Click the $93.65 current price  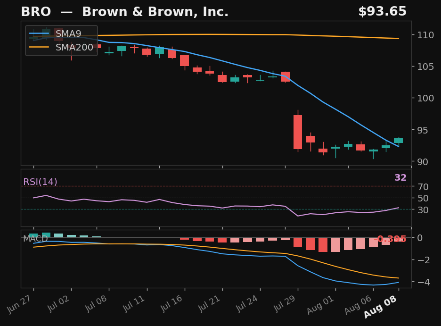(x=382, y=11)
